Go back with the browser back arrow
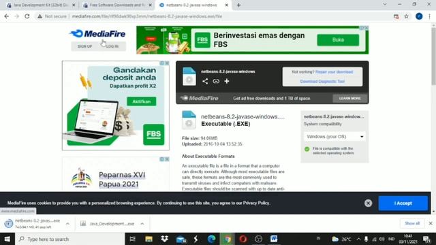436x245 pixels. click(7, 16)
